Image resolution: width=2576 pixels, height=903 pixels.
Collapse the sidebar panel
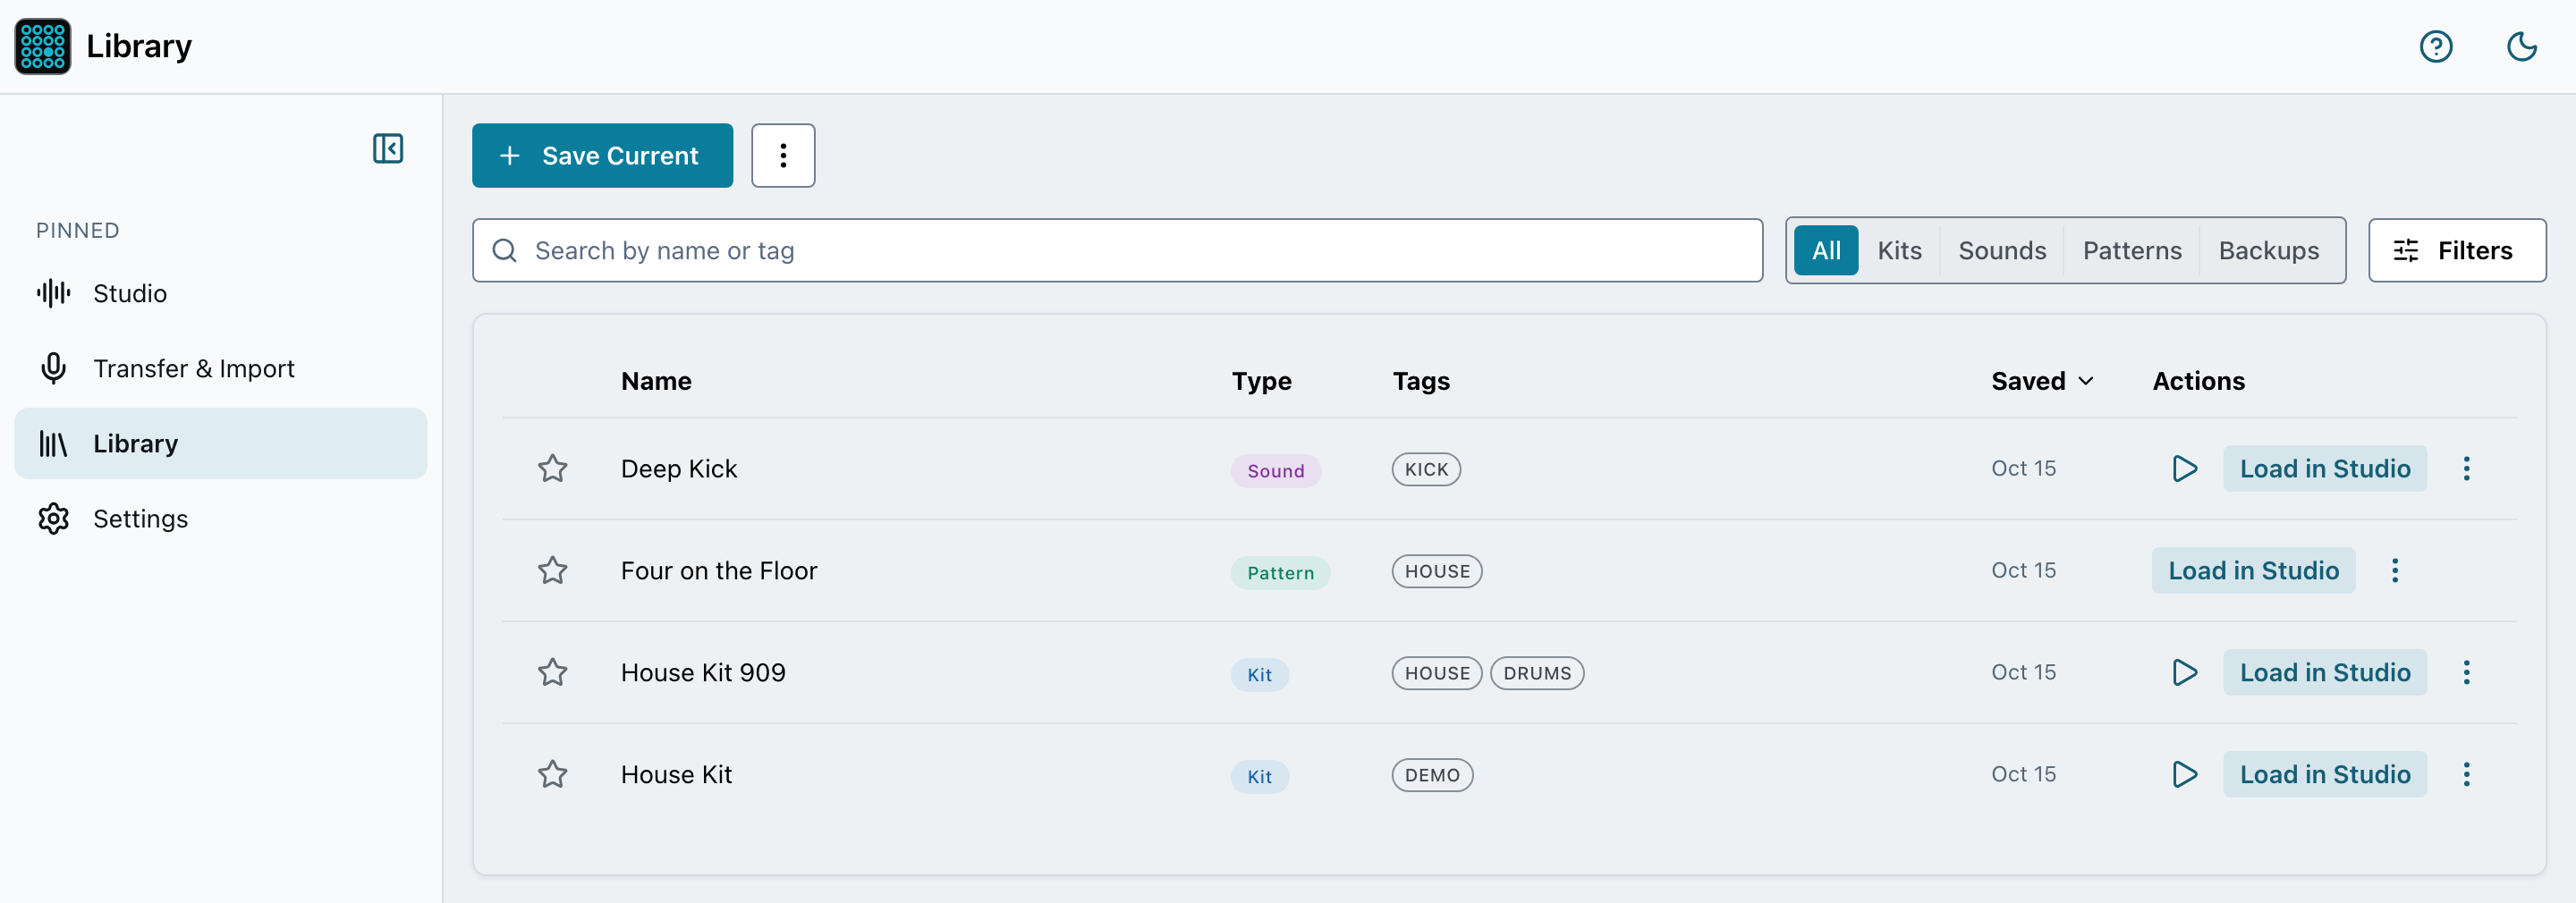click(388, 148)
